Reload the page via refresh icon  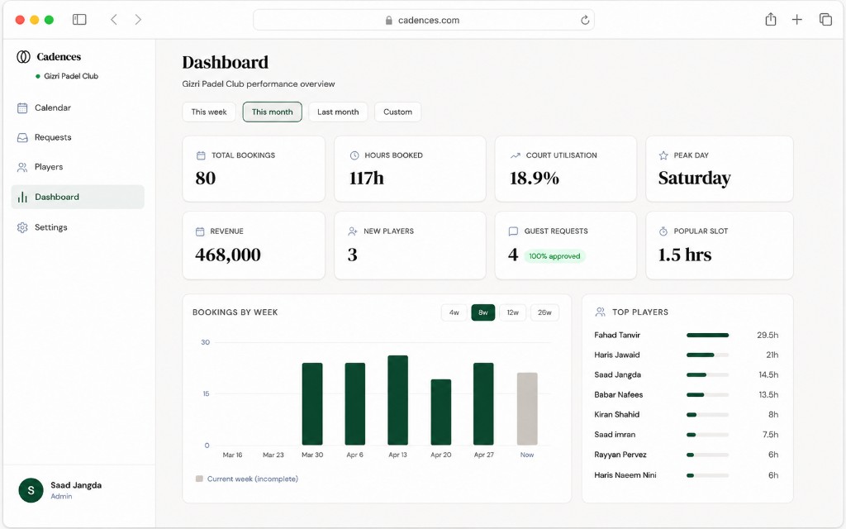[x=585, y=20]
